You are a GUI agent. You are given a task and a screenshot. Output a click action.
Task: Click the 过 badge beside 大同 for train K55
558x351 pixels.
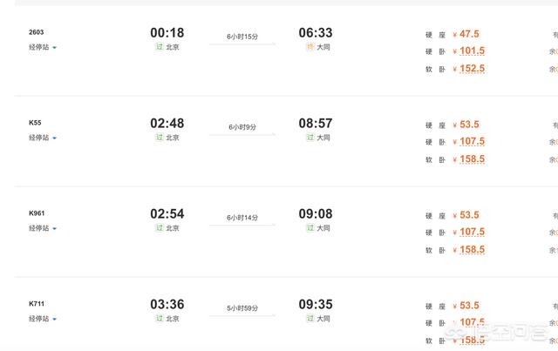(310, 138)
